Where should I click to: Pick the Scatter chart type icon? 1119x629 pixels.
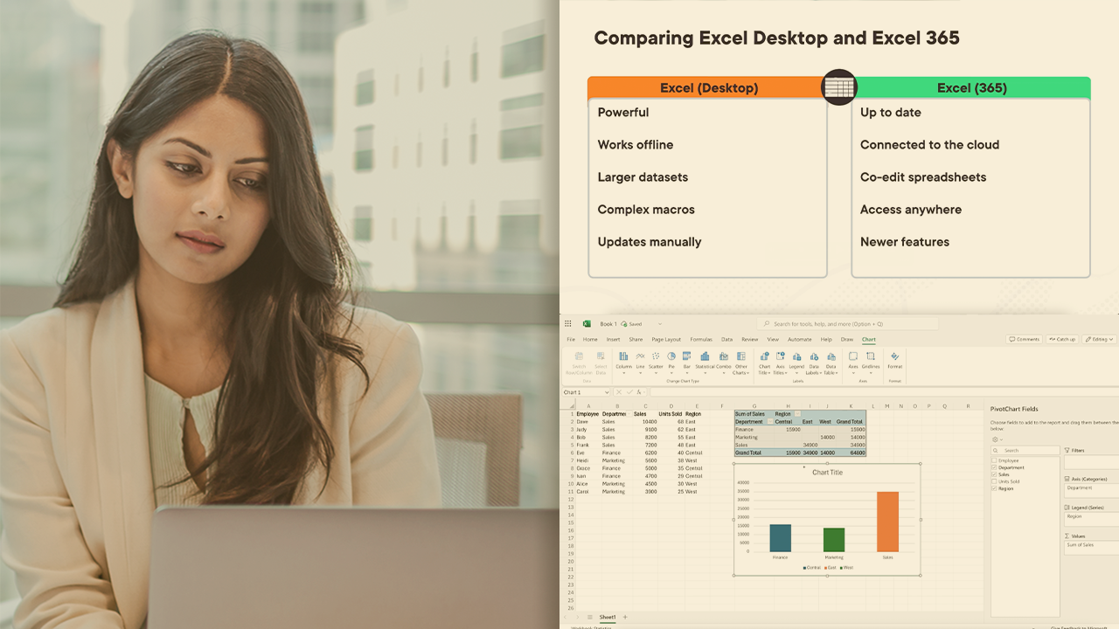click(656, 357)
